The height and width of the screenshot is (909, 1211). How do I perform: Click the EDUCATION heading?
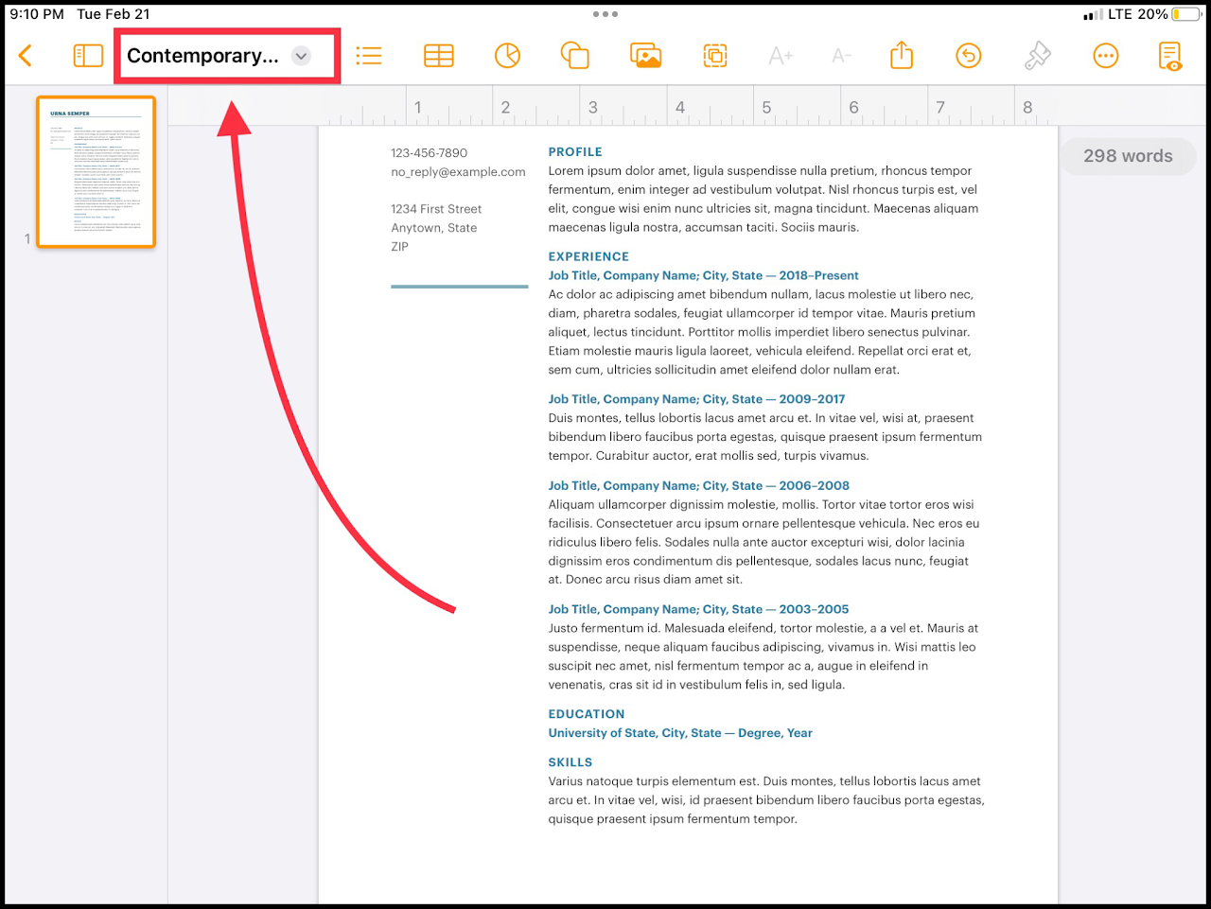[x=587, y=714]
